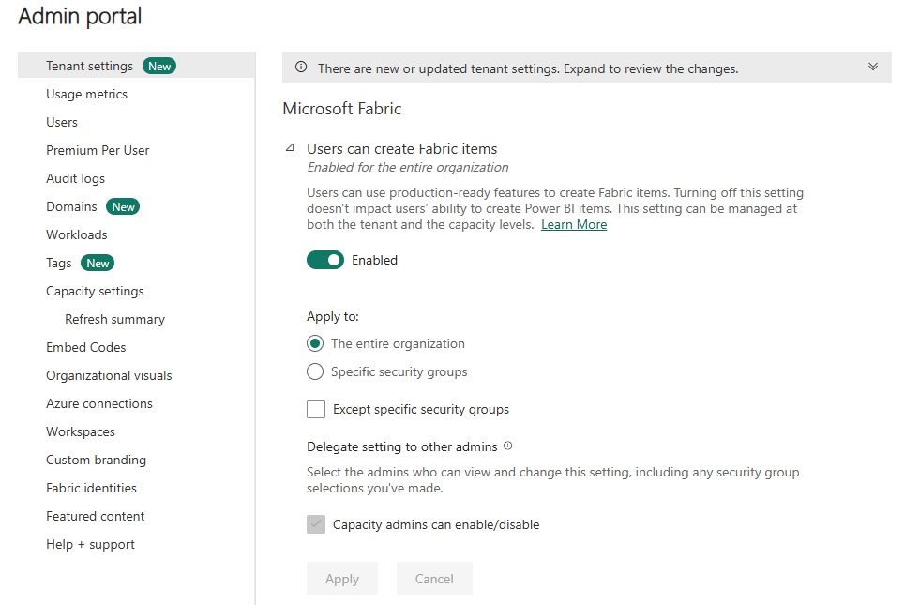
Task: Open Domains section
Action: 71,206
